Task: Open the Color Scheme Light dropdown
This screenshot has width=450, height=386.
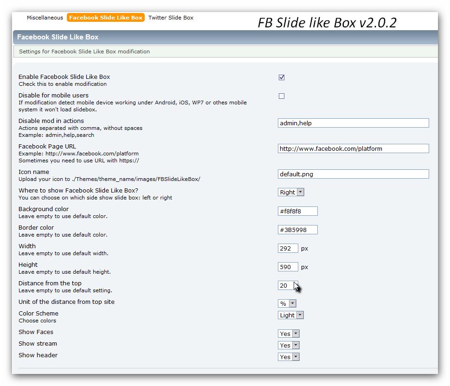Action: click(x=291, y=315)
